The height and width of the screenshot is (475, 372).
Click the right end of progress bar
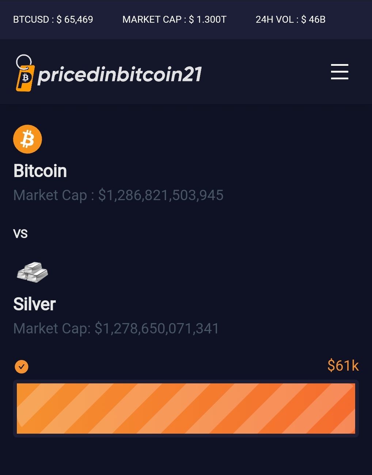tap(349, 408)
